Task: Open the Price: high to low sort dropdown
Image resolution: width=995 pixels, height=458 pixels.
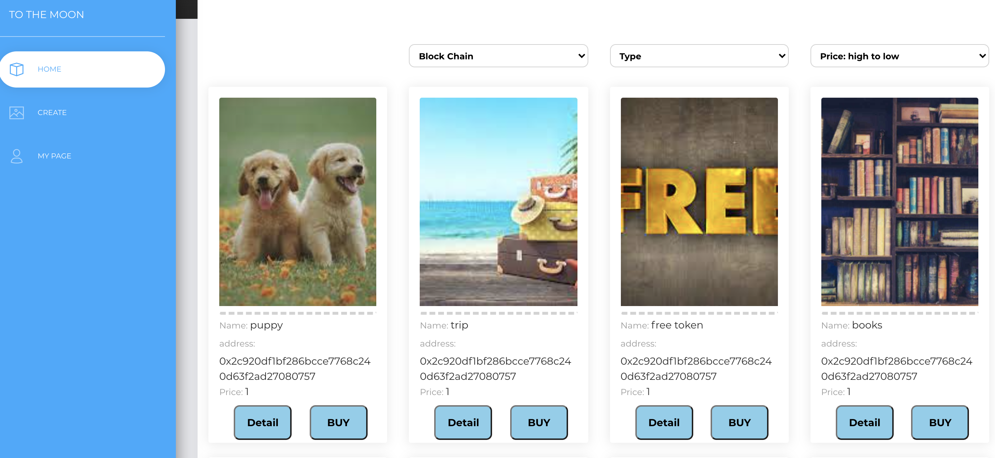Action: 899,56
